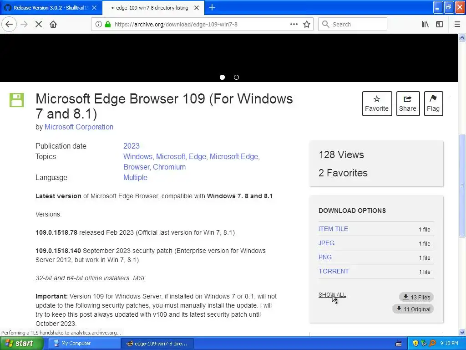Viewport: 466px width, 350px height.
Task: Download all 13 Files
Action: (x=416, y=297)
